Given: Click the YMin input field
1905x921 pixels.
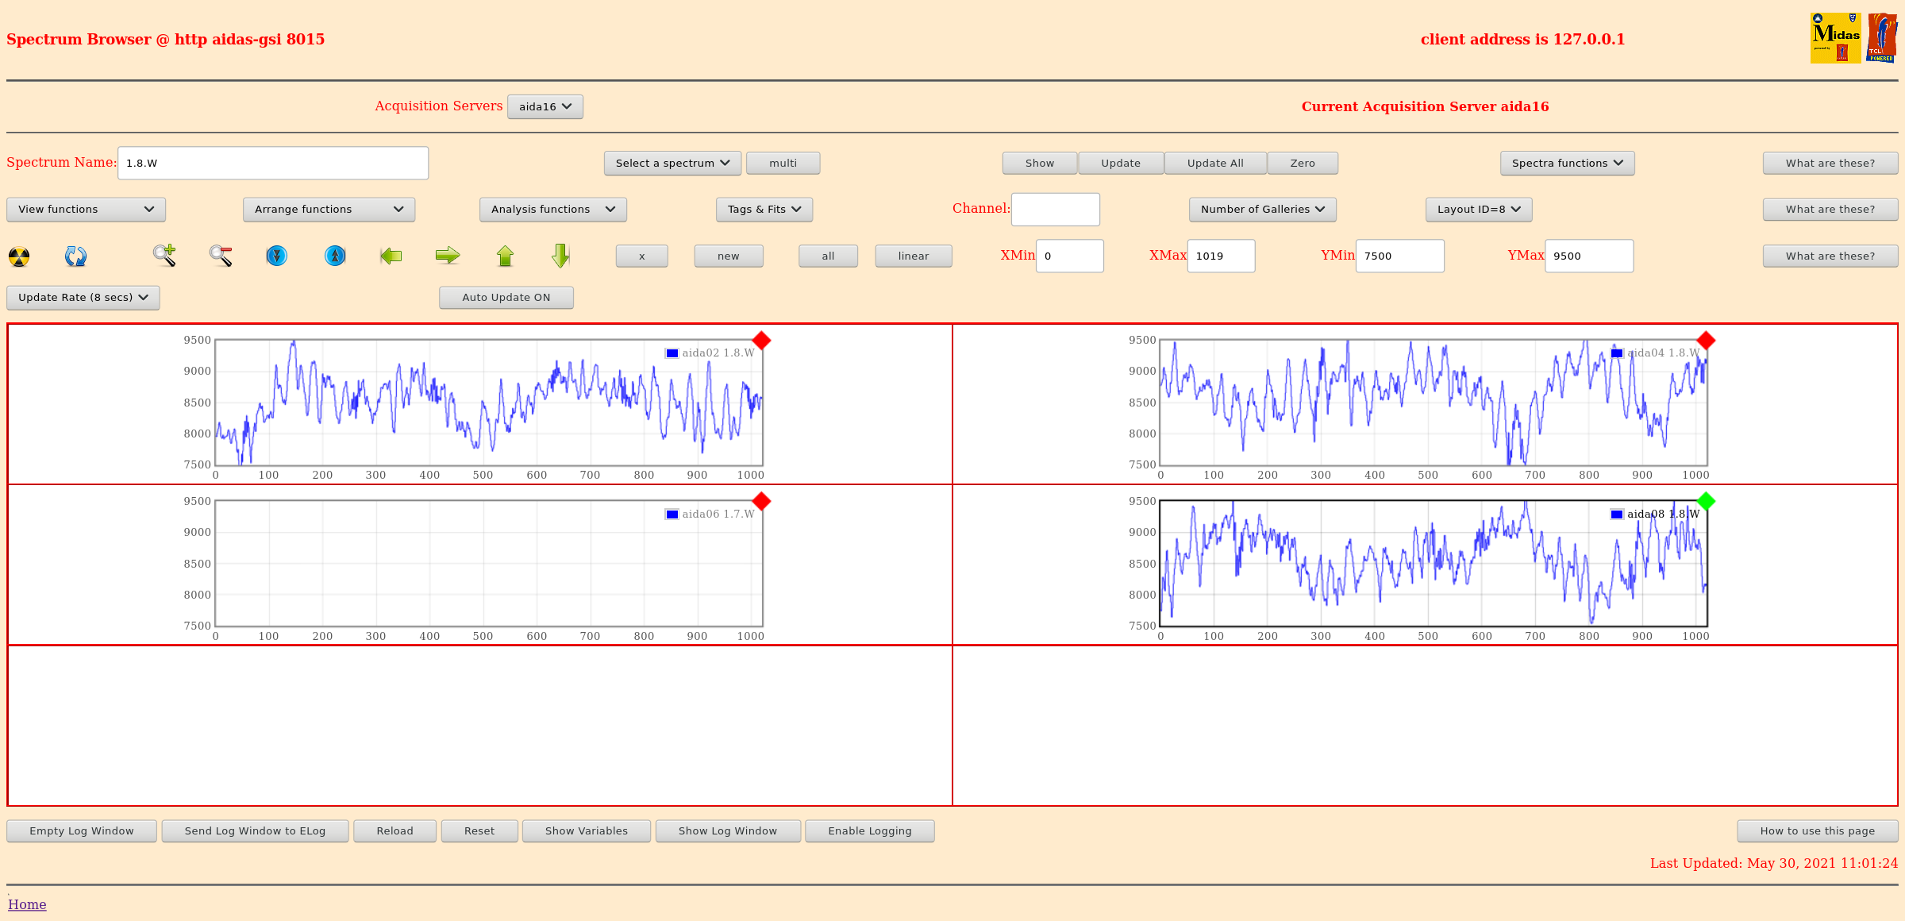Looking at the screenshot, I should (1400, 256).
